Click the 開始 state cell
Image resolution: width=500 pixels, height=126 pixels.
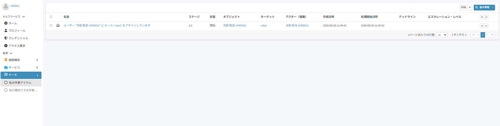coord(212,26)
